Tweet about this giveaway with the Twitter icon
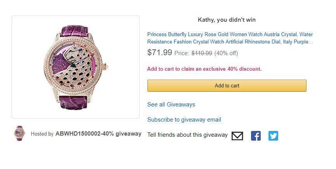 pos(273,136)
